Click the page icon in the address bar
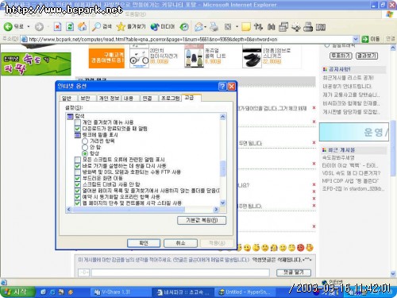The image size is (397, 298). (x=25, y=39)
